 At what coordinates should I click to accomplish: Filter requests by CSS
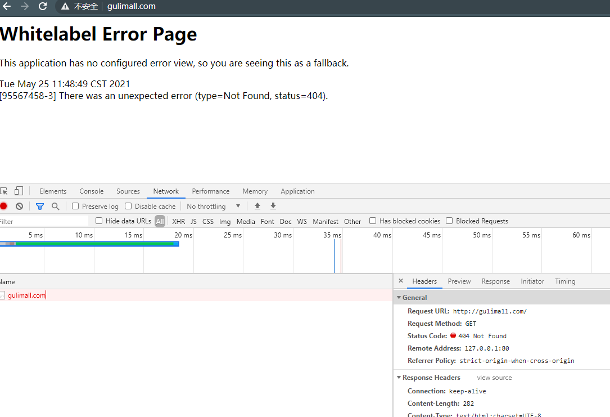click(x=208, y=221)
